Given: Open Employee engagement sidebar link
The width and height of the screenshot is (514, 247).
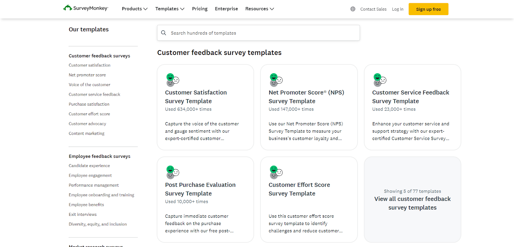Looking at the screenshot, I should [x=90, y=175].
